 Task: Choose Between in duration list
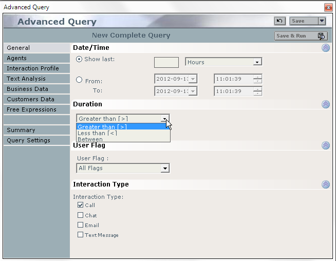[x=90, y=139]
